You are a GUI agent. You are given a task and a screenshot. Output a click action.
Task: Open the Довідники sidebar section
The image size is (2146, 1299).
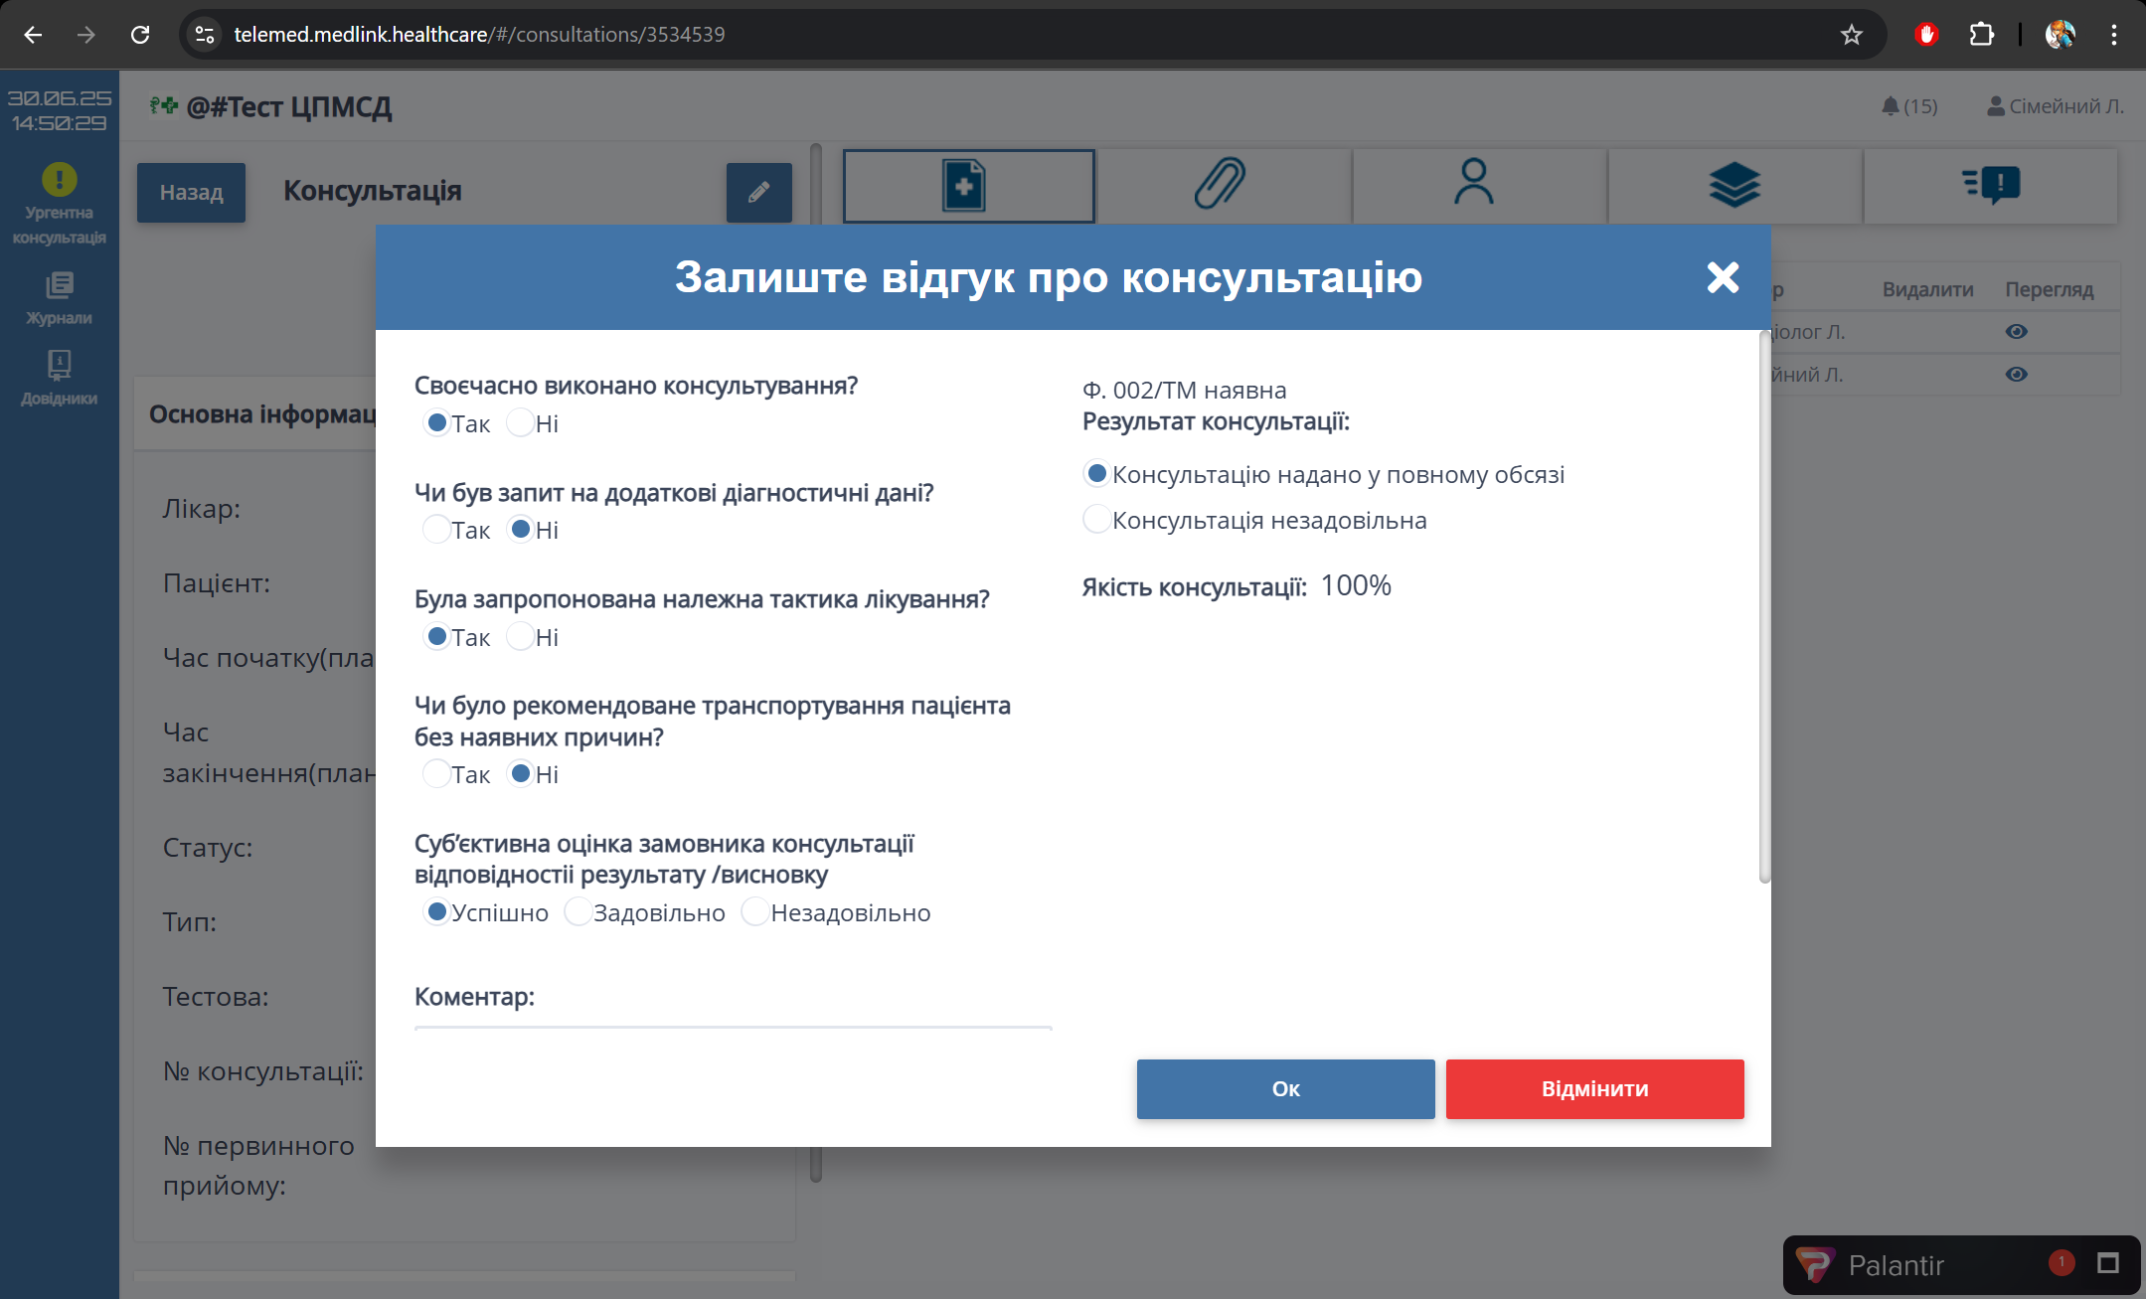click(x=59, y=378)
